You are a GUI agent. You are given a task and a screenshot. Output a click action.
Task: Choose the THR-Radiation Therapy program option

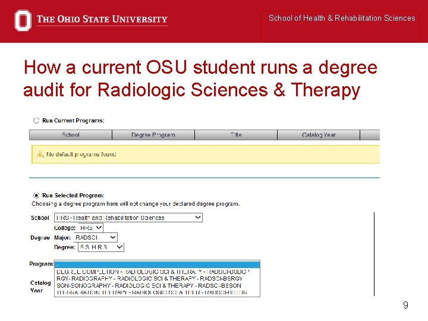click(157, 292)
